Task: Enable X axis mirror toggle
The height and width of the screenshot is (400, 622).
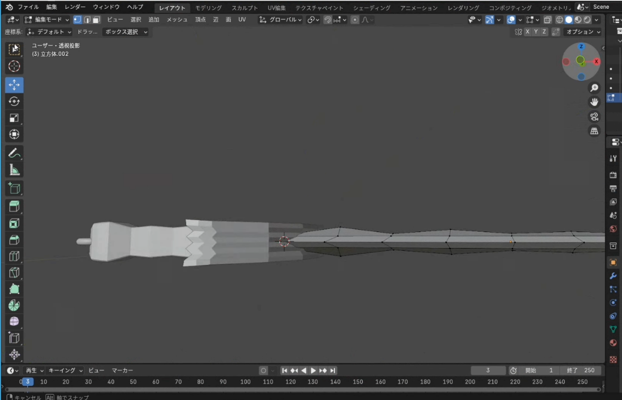Action: pos(528,32)
